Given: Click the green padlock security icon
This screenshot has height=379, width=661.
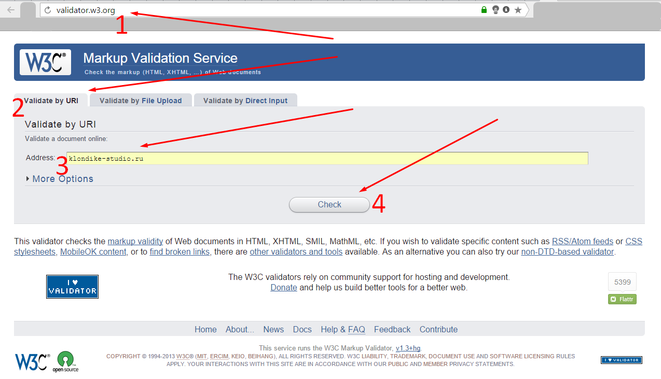Looking at the screenshot, I should (484, 10).
